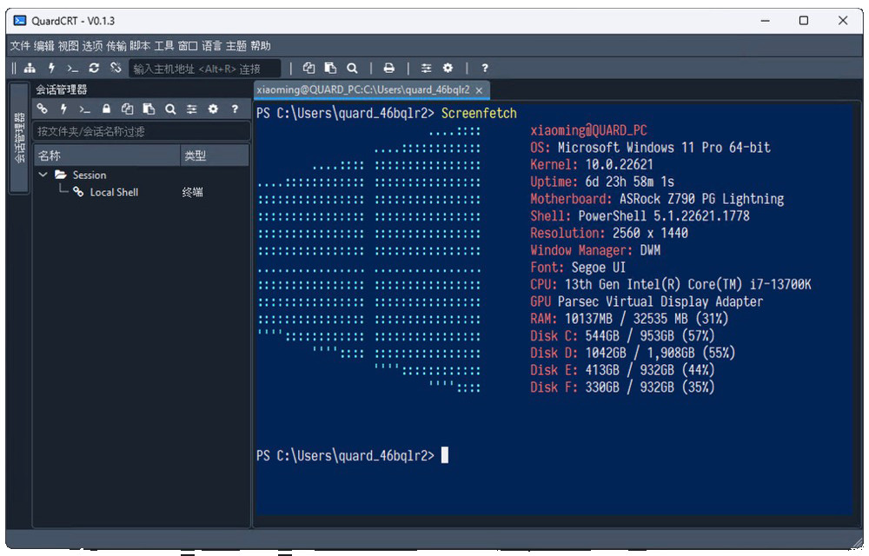Open global settings gear icon in main toolbar

point(448,68)
